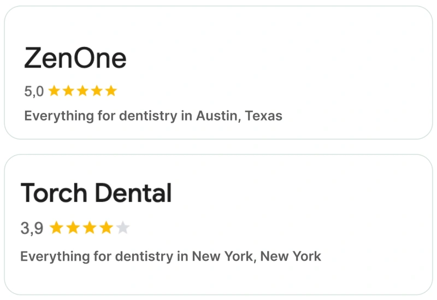
Task: Click the second star of Torch Dental rating
Action: (x=73, y=228)
